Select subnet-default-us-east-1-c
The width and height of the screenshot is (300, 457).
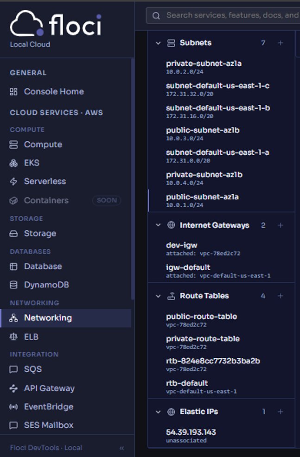click(222, 89)
